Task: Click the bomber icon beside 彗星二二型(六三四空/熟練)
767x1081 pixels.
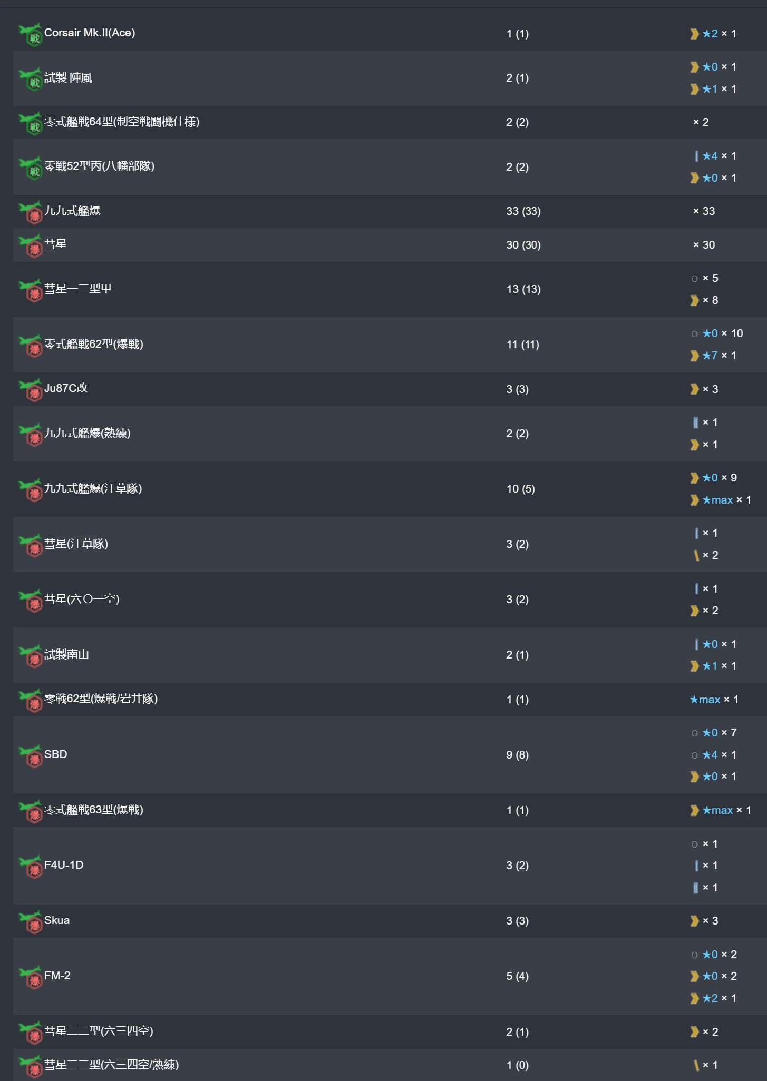Action: point(31,1066)
